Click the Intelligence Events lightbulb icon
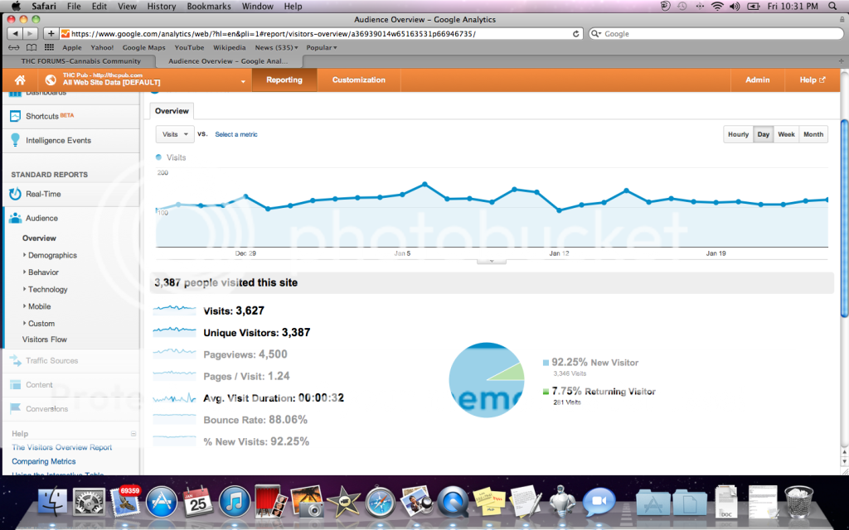 15,140
